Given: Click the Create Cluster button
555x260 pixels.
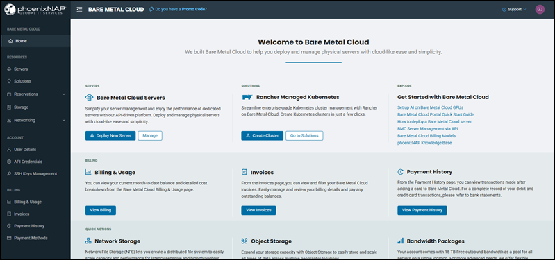Looking at the screenshot, I should [x=263, y=136].
